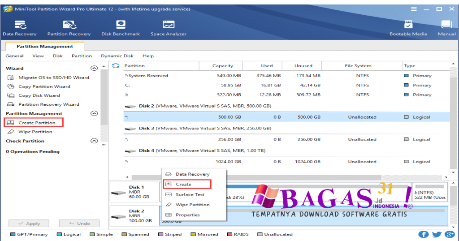Select Disk 2 header row in partition list
459x241 pixels.
pyautogui.click(x=286, y=106)
